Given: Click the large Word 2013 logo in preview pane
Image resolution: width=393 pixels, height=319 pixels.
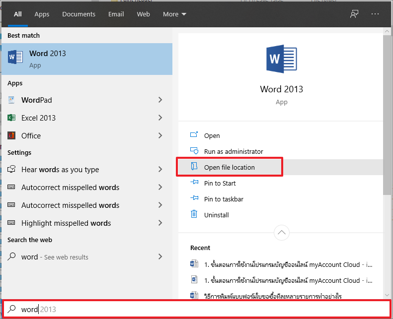Looking at the screenshot, I should [282, 59].
